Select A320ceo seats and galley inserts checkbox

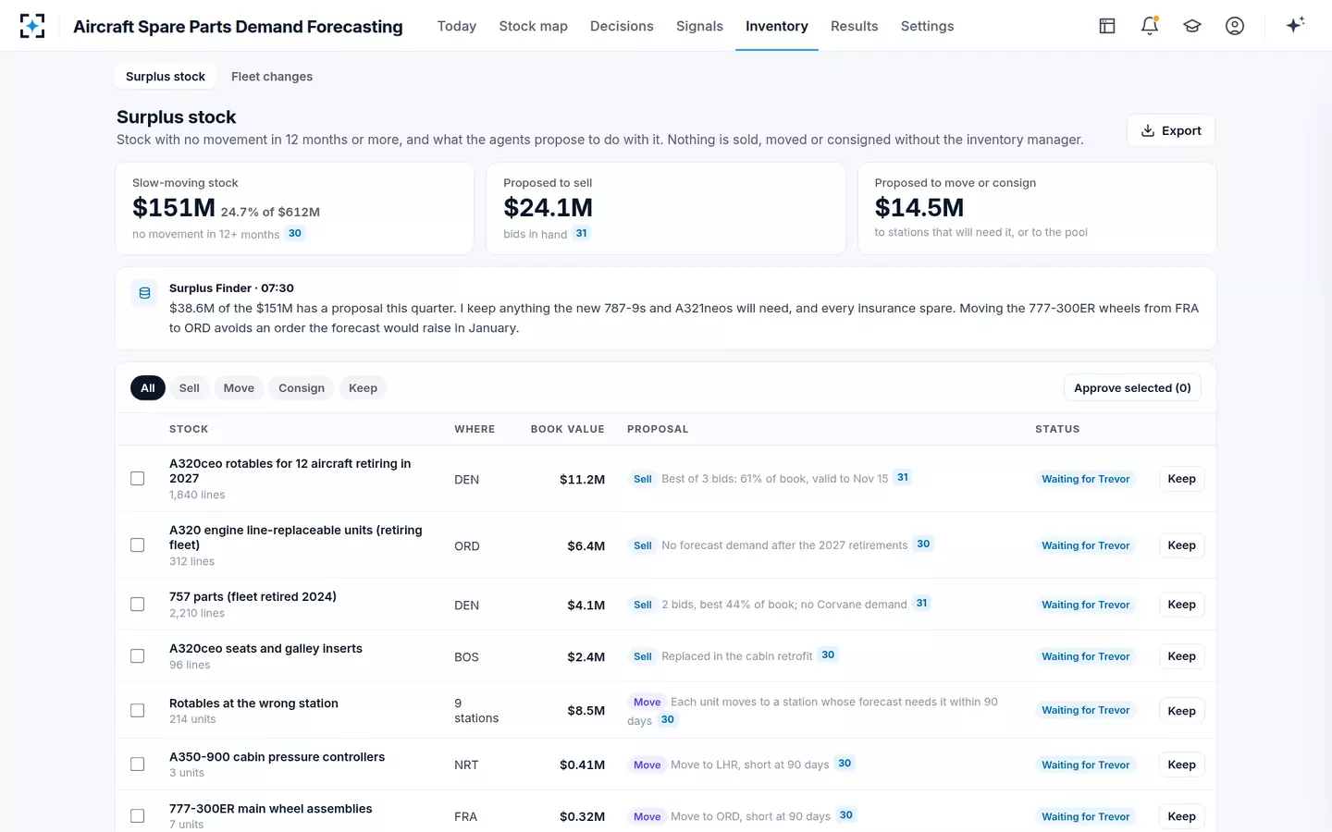[x=138, y=656]
